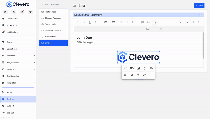Expand the Operations menu

point(18,49)
